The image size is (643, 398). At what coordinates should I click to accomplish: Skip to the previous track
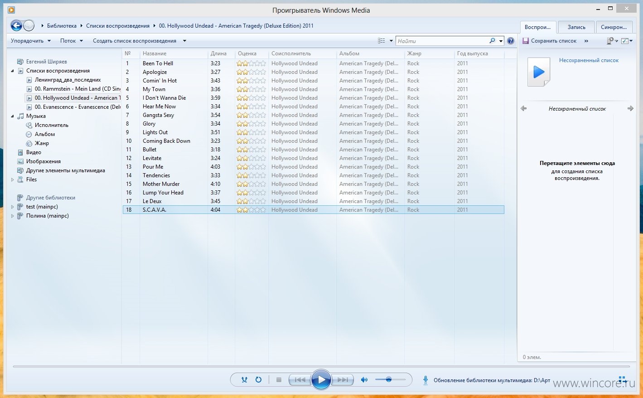pyautogui.click(x=300, y=380)
